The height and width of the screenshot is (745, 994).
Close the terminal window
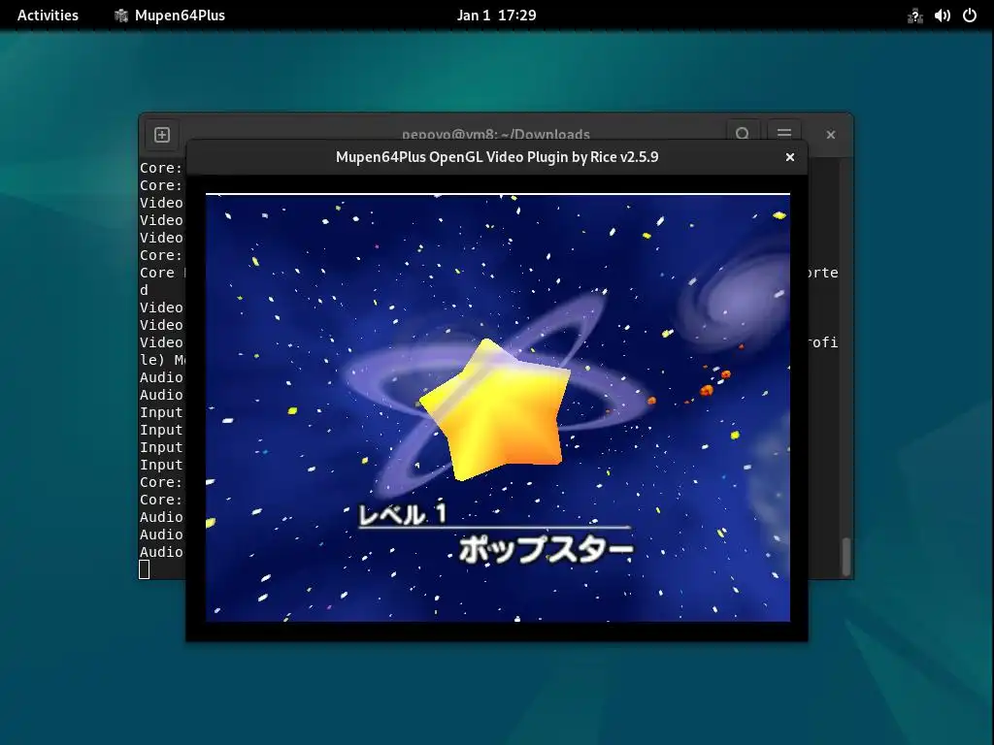tap(831, 134)
